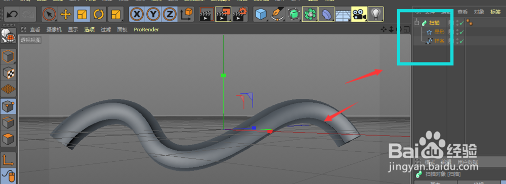
Task: Open Object Manager 对象 menu
Action: pos(479,12)
